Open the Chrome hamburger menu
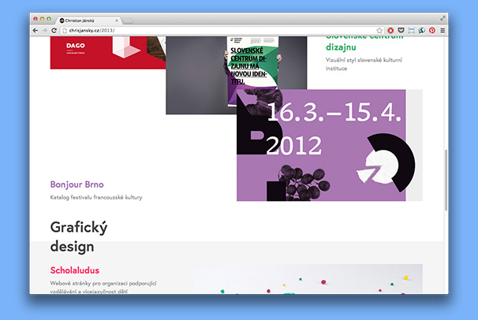Screen dimensions: 478x320 click(x=442, y=30)
